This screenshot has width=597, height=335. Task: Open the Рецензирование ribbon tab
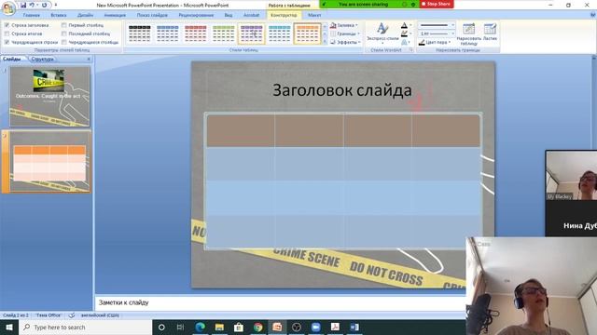(x=196, y=15)
